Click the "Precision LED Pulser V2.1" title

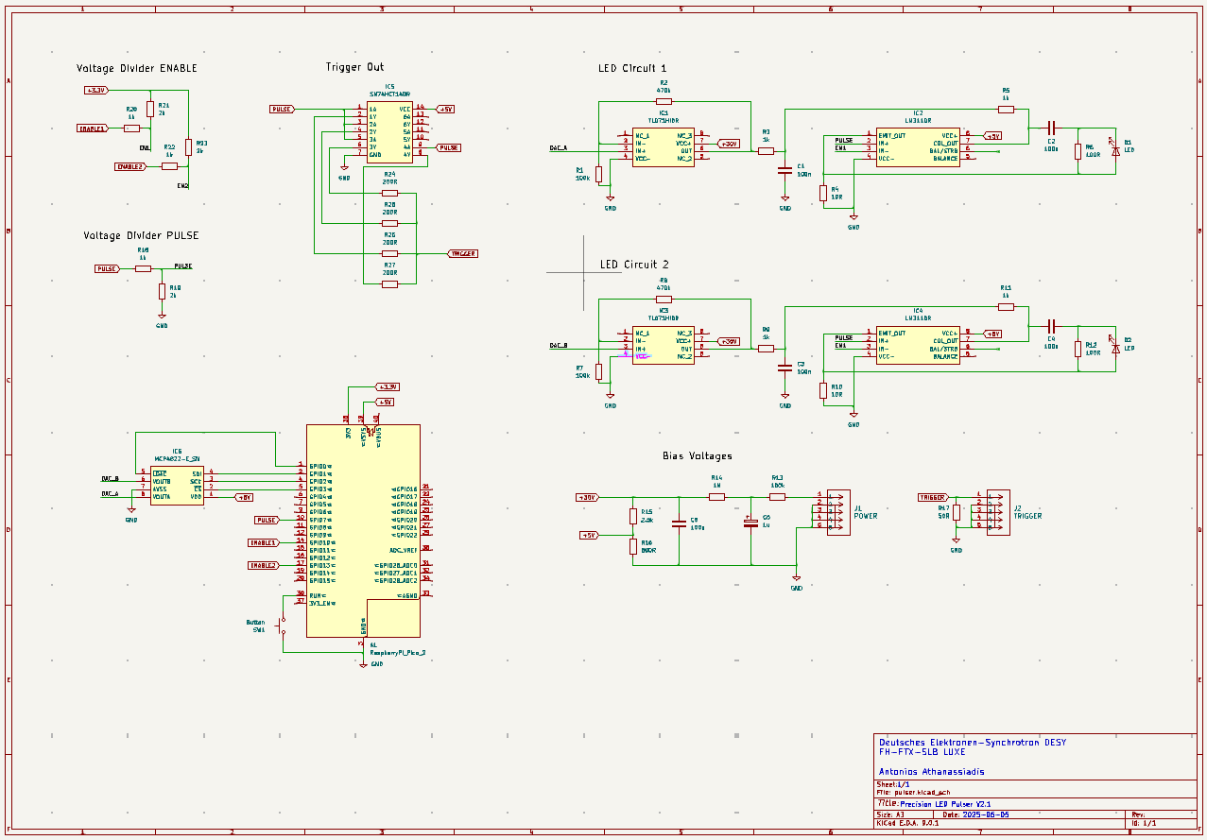943,803
